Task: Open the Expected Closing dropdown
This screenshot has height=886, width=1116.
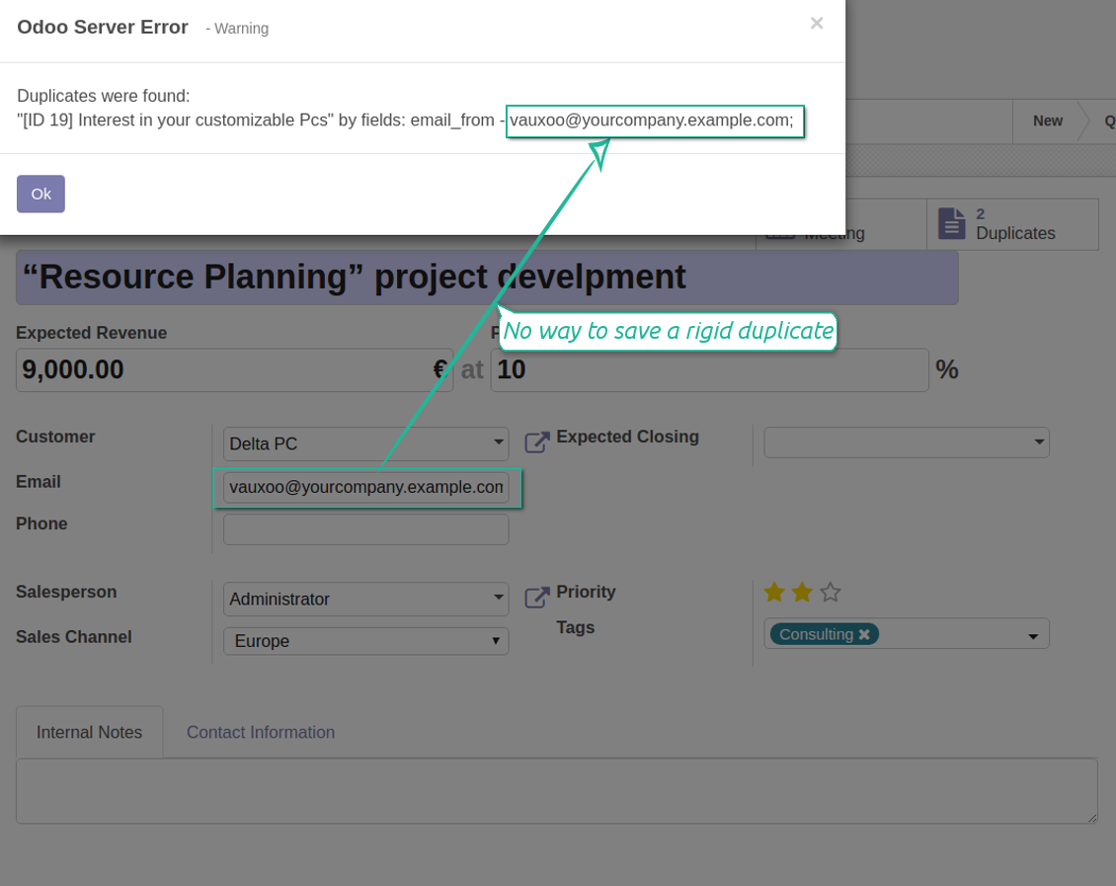Action: click(1038, 443)
